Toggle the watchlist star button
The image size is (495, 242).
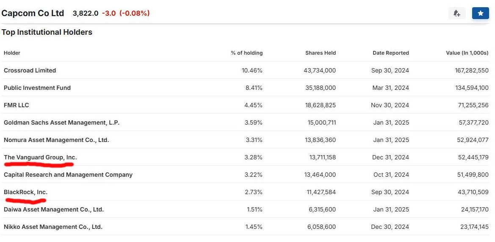[480, 13]
